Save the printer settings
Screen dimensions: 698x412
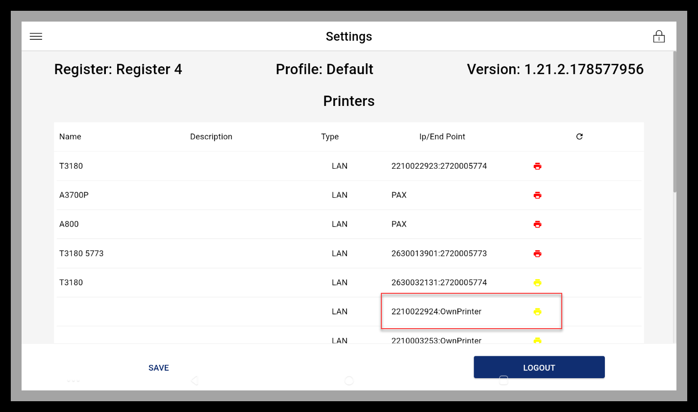tap(159, 368)
